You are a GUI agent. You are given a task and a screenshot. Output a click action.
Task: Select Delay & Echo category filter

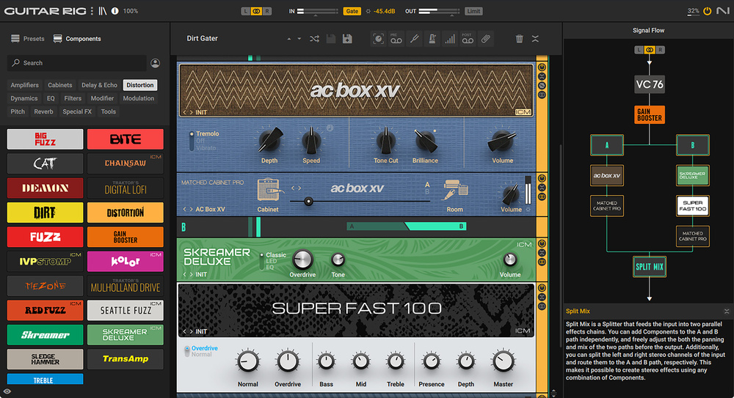click(x=99, y=85)
